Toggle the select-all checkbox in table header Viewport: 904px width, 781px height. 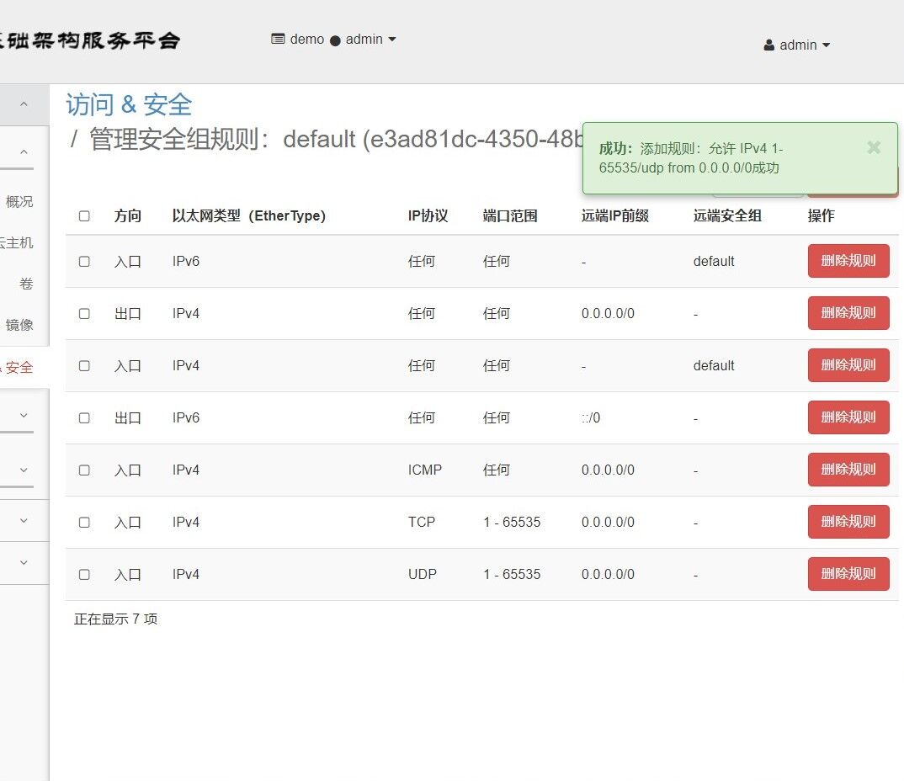coord(84,215)
